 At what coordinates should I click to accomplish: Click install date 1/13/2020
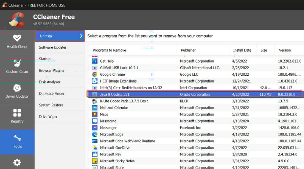pos(240,121)
